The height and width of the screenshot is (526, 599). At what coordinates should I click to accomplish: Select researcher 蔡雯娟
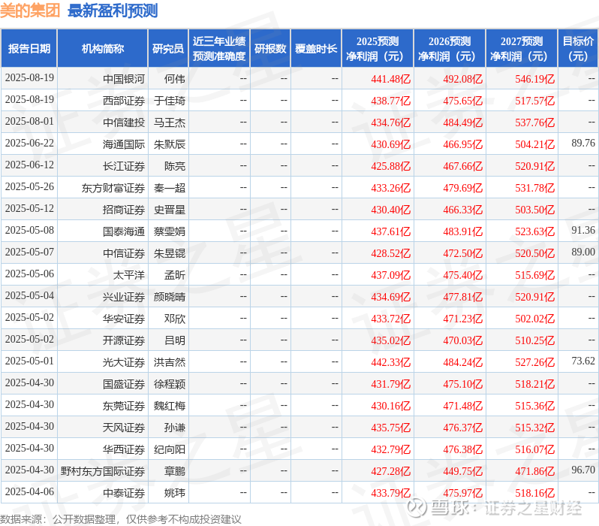[170, 231]
